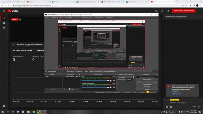Open the Edit menu in OBS

(55, 17)
